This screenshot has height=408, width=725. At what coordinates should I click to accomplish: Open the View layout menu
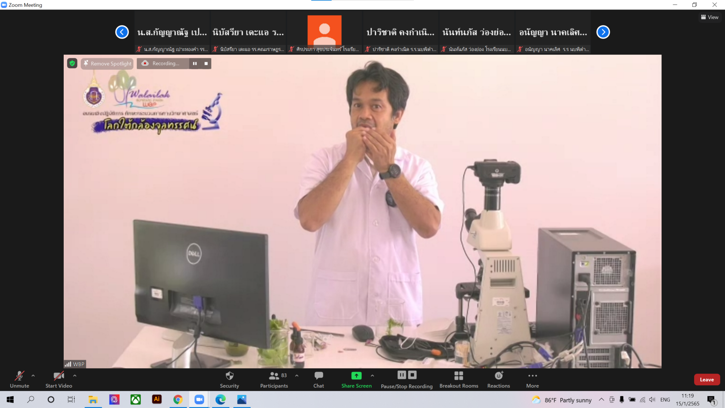tap(710, 17)
